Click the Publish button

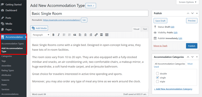tap(192, 46)
